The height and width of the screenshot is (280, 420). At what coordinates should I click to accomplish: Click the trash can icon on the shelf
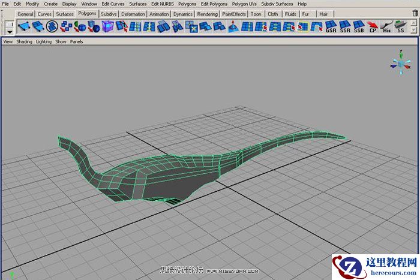point(415,13)
